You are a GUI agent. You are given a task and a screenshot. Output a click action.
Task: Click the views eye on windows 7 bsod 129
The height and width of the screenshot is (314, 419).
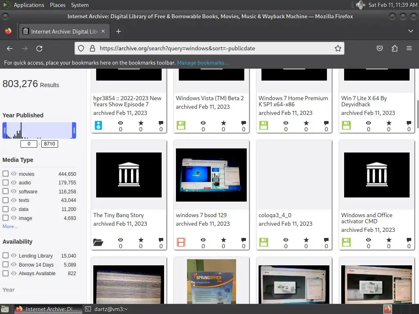pyautogui.click(x=203, y=240)
